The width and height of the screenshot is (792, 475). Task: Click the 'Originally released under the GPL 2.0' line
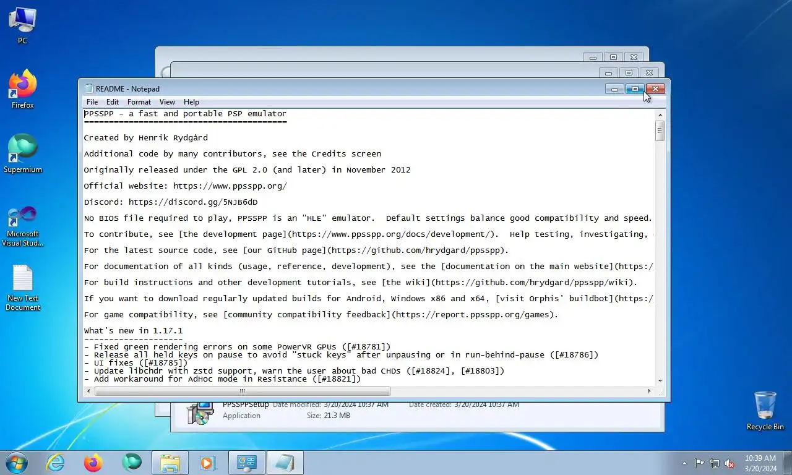pos(247,170)
